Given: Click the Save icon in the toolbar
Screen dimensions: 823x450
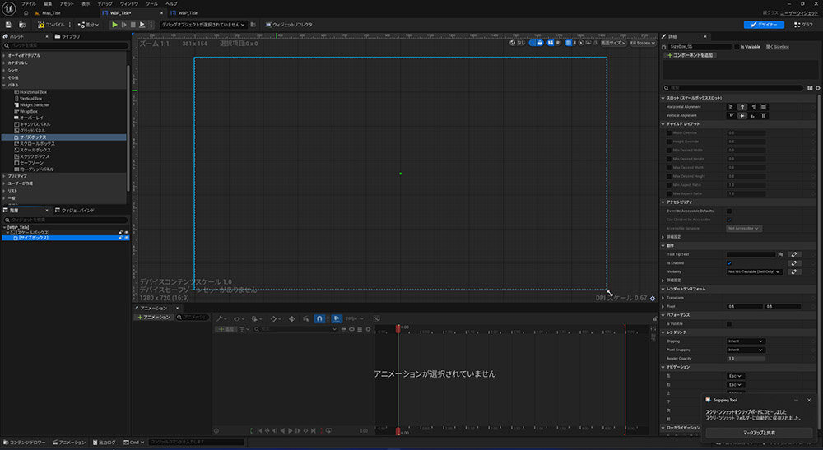Looking at the screenshot, I should pyautogui.click(x=8, y=25).
